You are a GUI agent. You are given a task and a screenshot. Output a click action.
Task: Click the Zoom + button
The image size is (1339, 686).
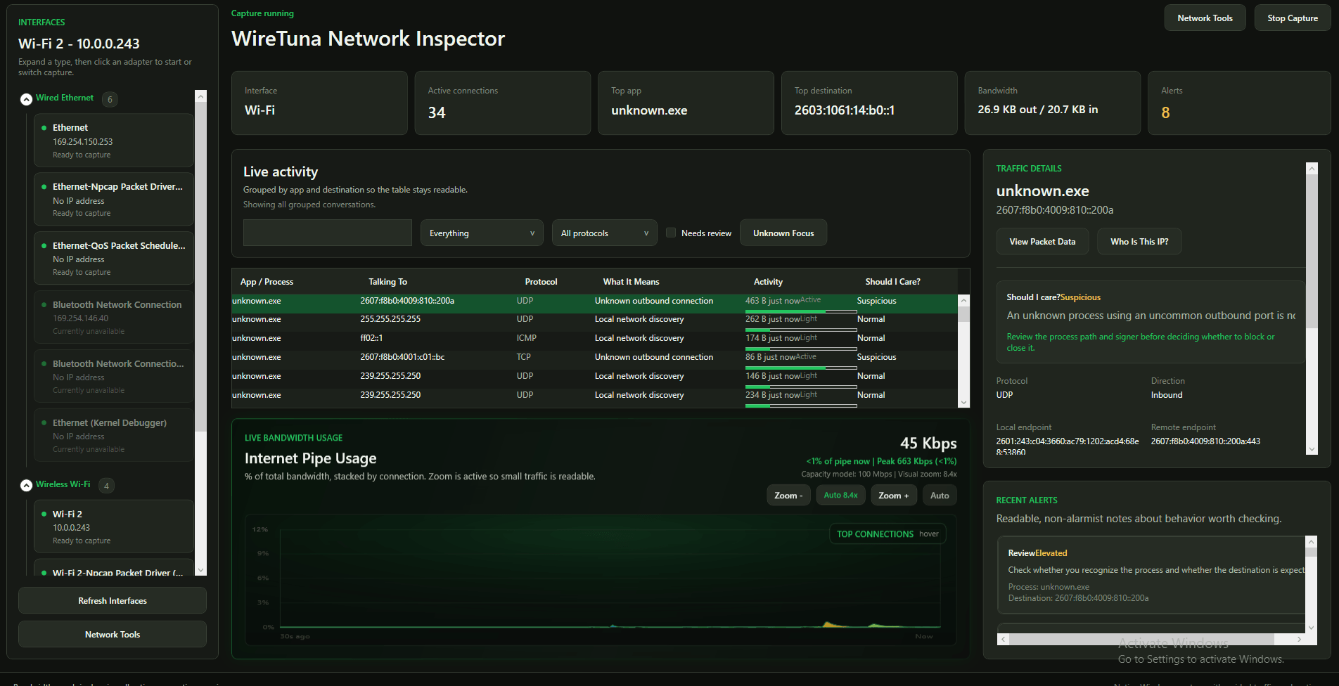(x=893, y=496)
